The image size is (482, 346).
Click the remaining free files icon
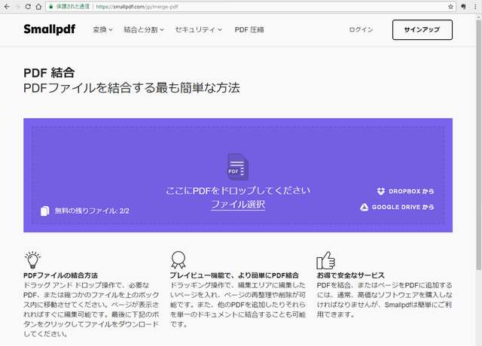tap(45, 211)
